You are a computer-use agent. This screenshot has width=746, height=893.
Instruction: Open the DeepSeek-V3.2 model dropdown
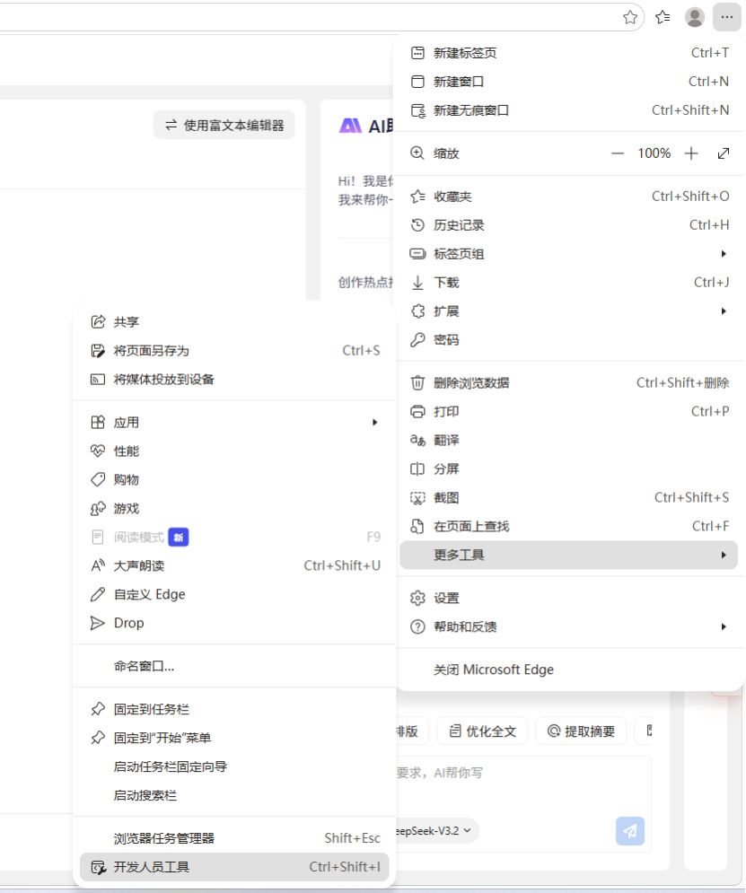tap(437, 830)
